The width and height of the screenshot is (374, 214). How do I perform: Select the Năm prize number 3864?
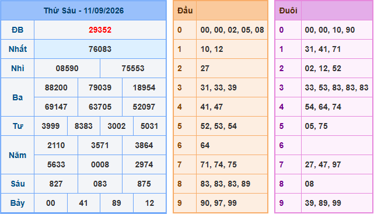pyautogui.click(x=144, y=145)
